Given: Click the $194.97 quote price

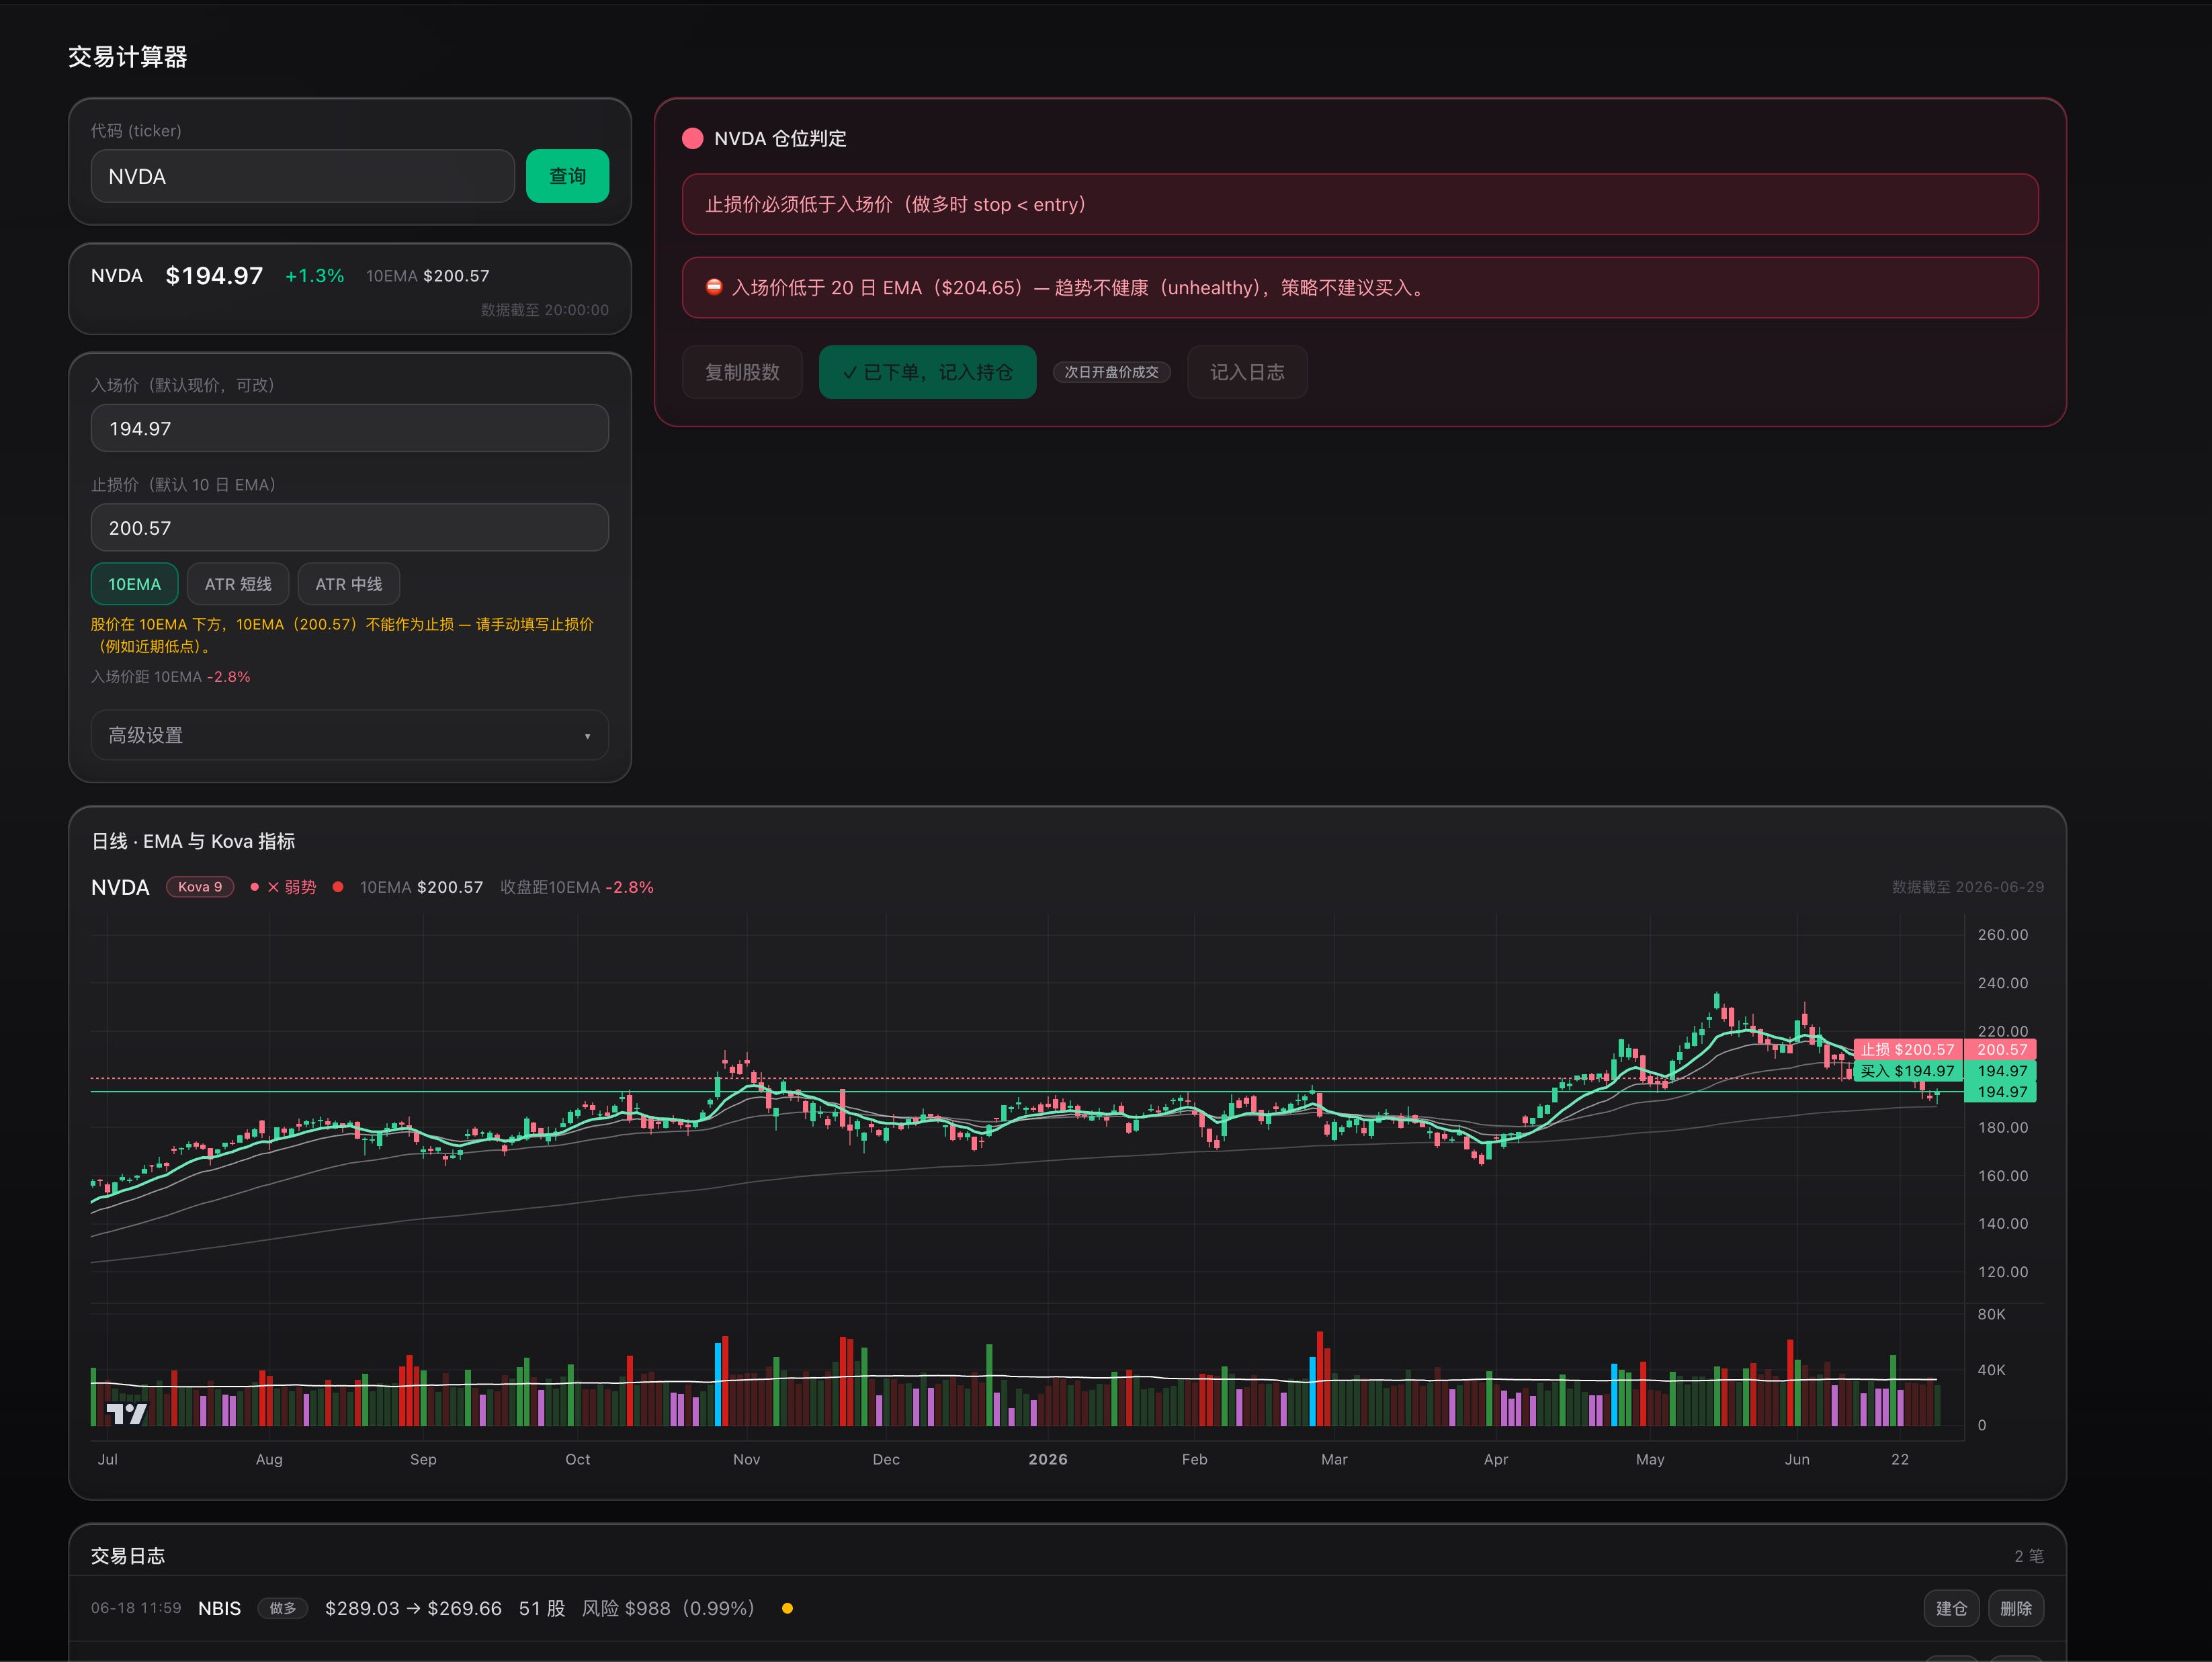Looking at the screenshot, I should tap(214, 275).
